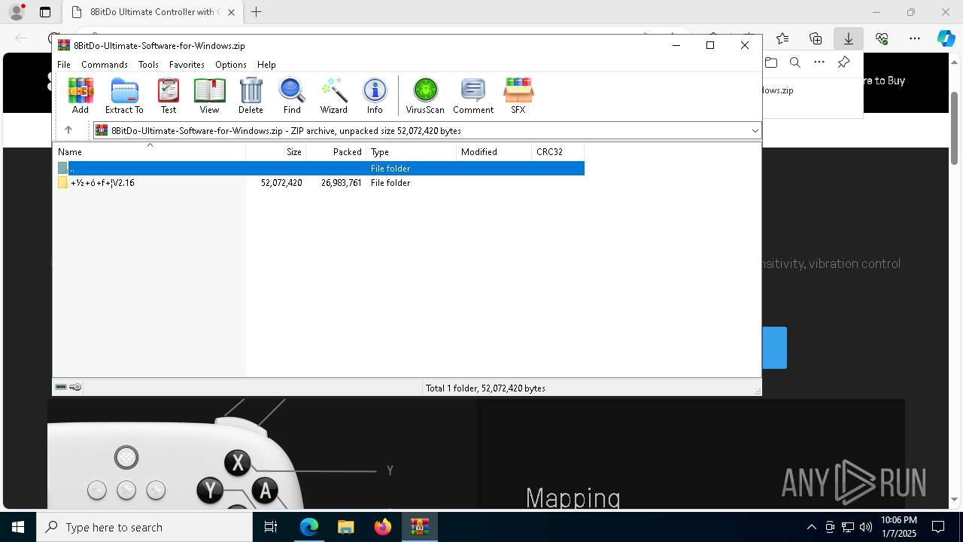Run the Test archive tool

point(169,96)
